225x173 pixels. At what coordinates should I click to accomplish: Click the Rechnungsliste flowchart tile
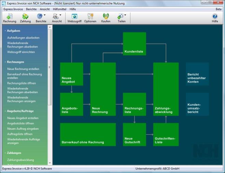point(135,104)
